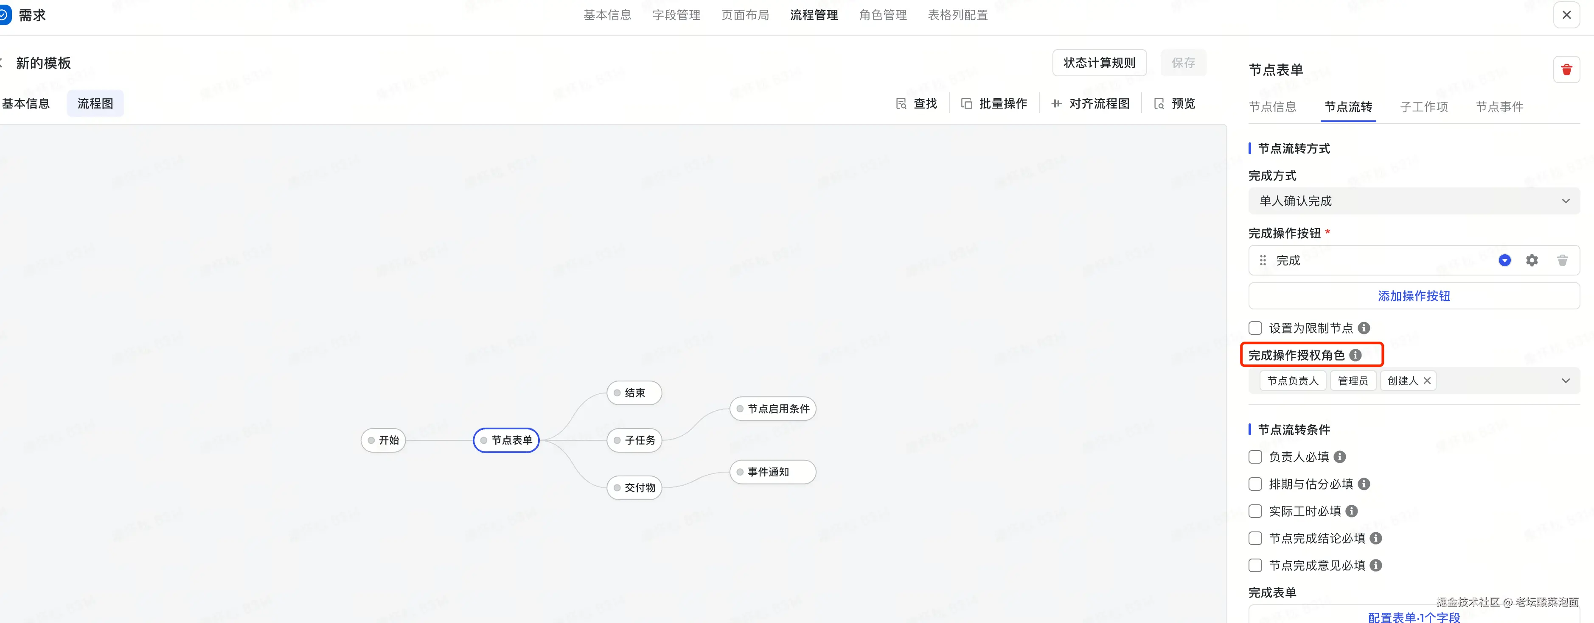This screenshot has height=623, width=1594.
Task: Switch to the 子工作项 tab
Action: pos(1423,107)
